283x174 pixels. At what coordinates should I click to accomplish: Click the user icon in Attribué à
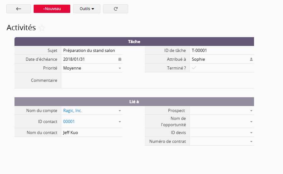tap(251, 59)
